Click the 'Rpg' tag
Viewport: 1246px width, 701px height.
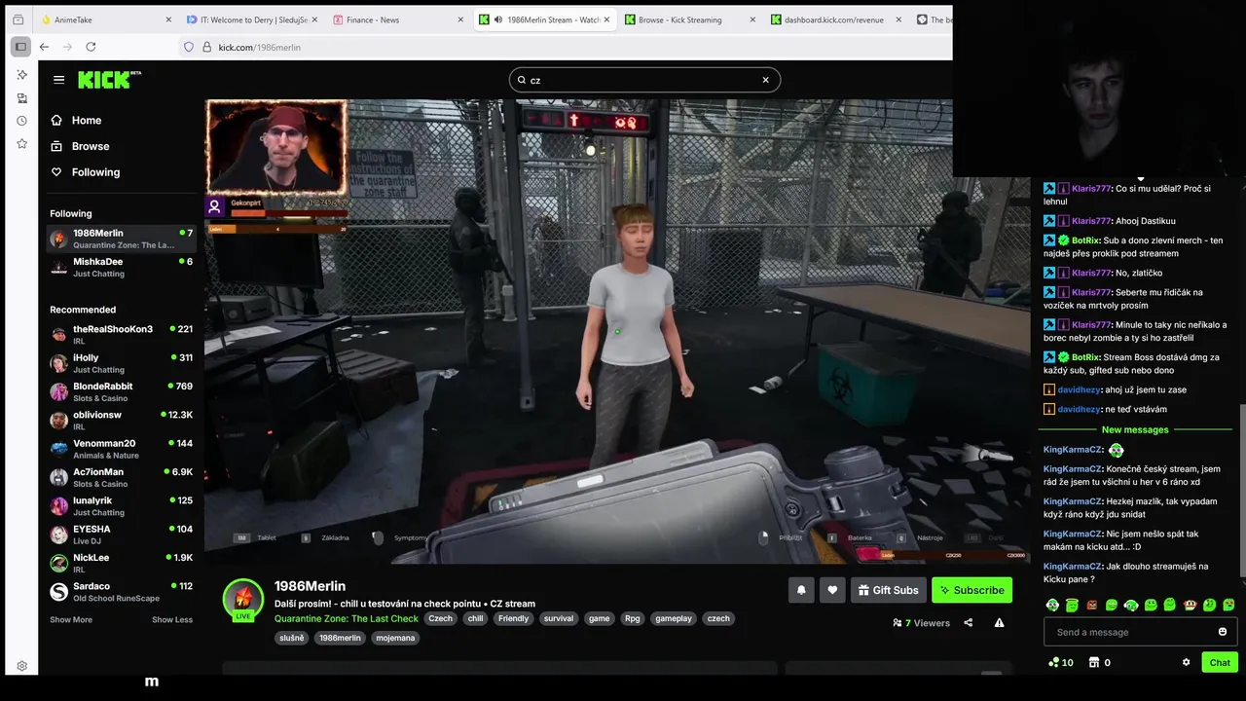[633, 618]
